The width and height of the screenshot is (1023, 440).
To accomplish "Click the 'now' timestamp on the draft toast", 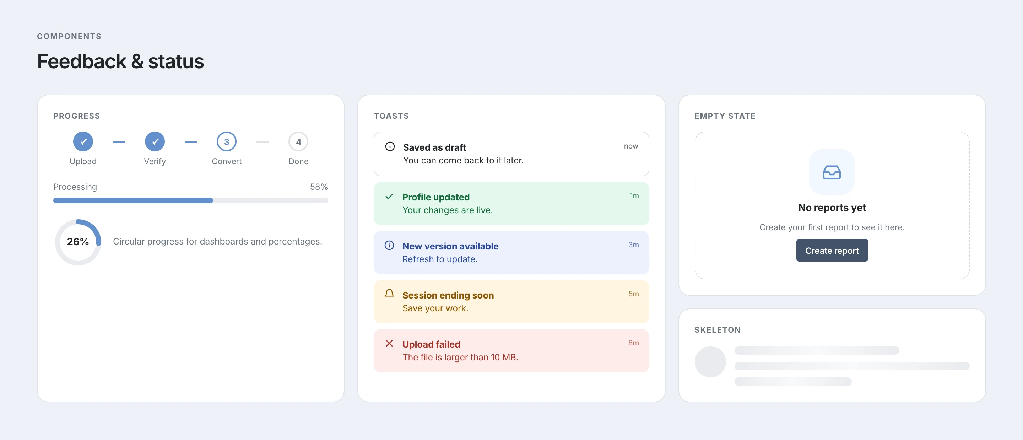I will click(x=630, y=146).
